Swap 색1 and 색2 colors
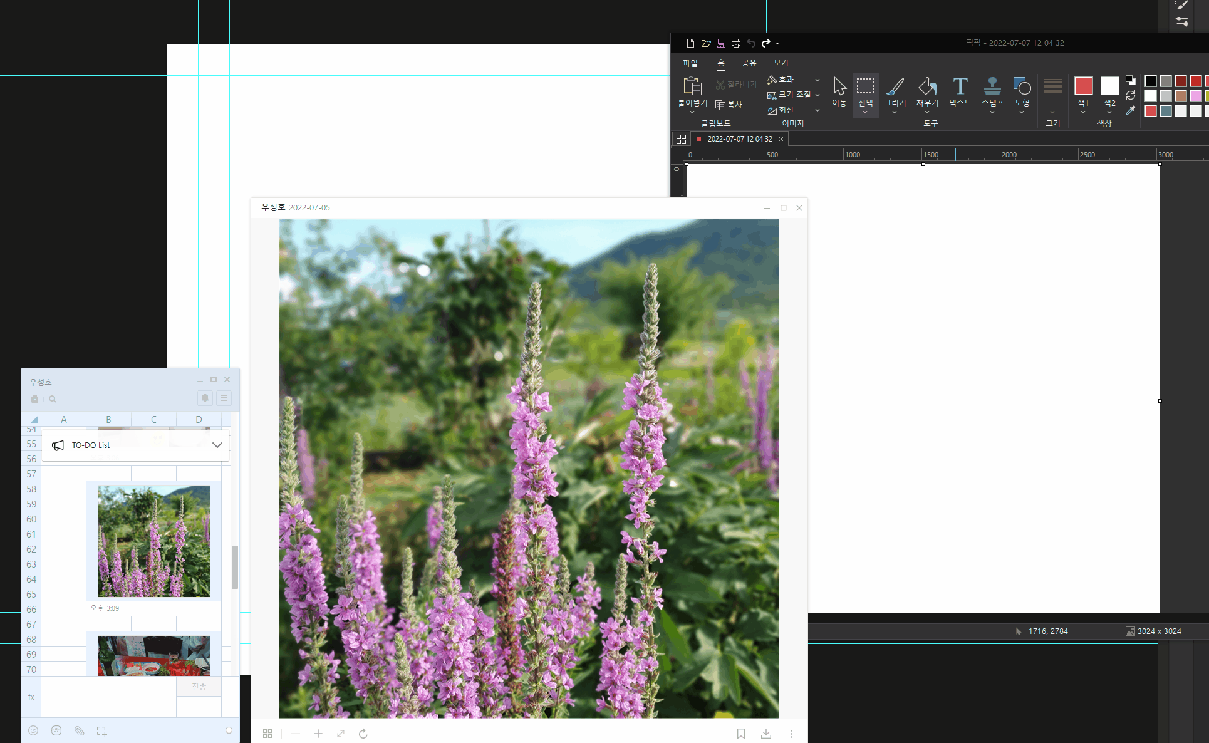 click(x=1131, y=95)
